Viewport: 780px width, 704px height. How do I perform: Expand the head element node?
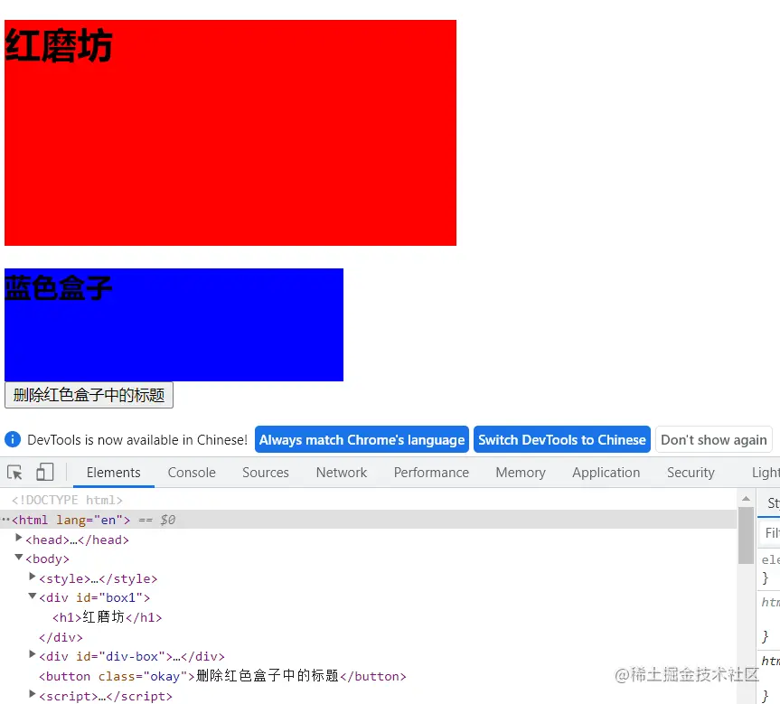coord(18,538)
